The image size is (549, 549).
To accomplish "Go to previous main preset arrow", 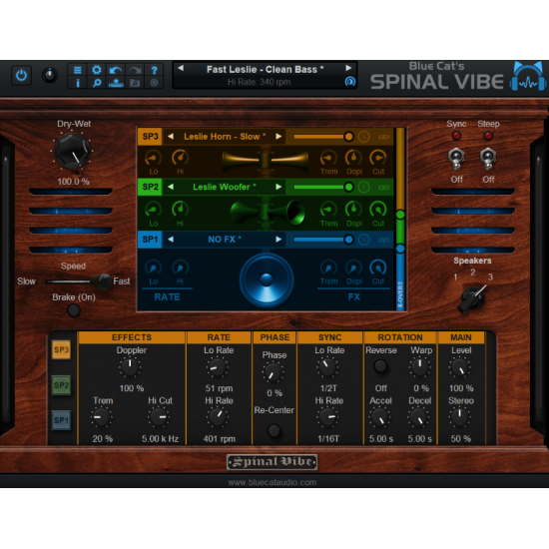I will 181,68.
